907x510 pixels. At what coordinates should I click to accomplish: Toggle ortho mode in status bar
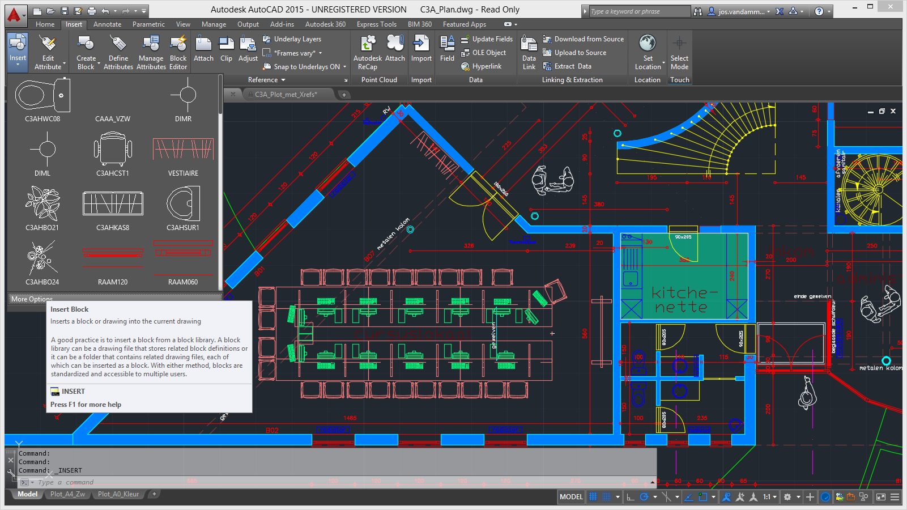pyautogui.click(x=630, y=497)
